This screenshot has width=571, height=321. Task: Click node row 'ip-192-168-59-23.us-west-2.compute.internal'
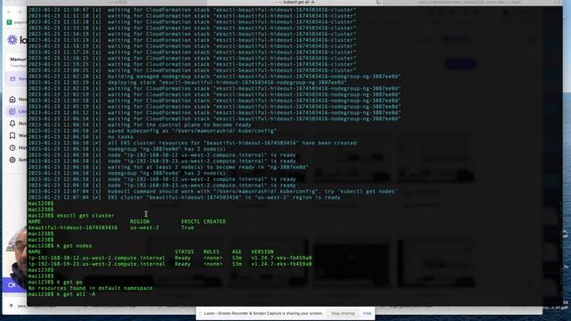tap(170, 264)
